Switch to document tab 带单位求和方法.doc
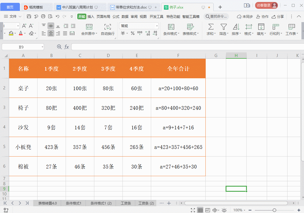 (x=131, y=7)
